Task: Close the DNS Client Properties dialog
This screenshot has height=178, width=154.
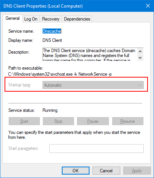Action: pyautogui.click(x=148, y=6)
